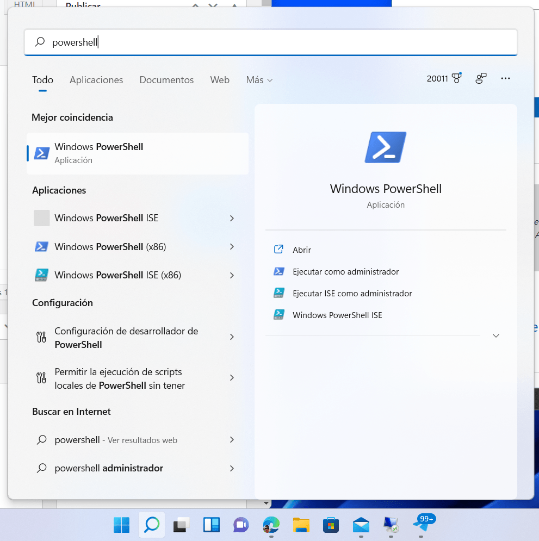Viewport: 539px width, 541px height.
Task: Expand more actions chevron in details pane
Action: [495, 336]
